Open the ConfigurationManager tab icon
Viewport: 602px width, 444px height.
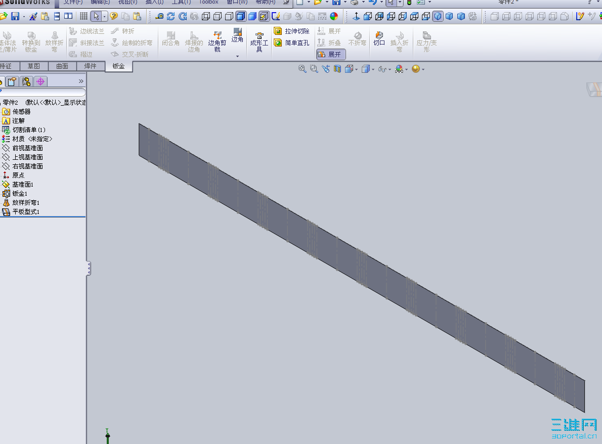click(26, 81)
